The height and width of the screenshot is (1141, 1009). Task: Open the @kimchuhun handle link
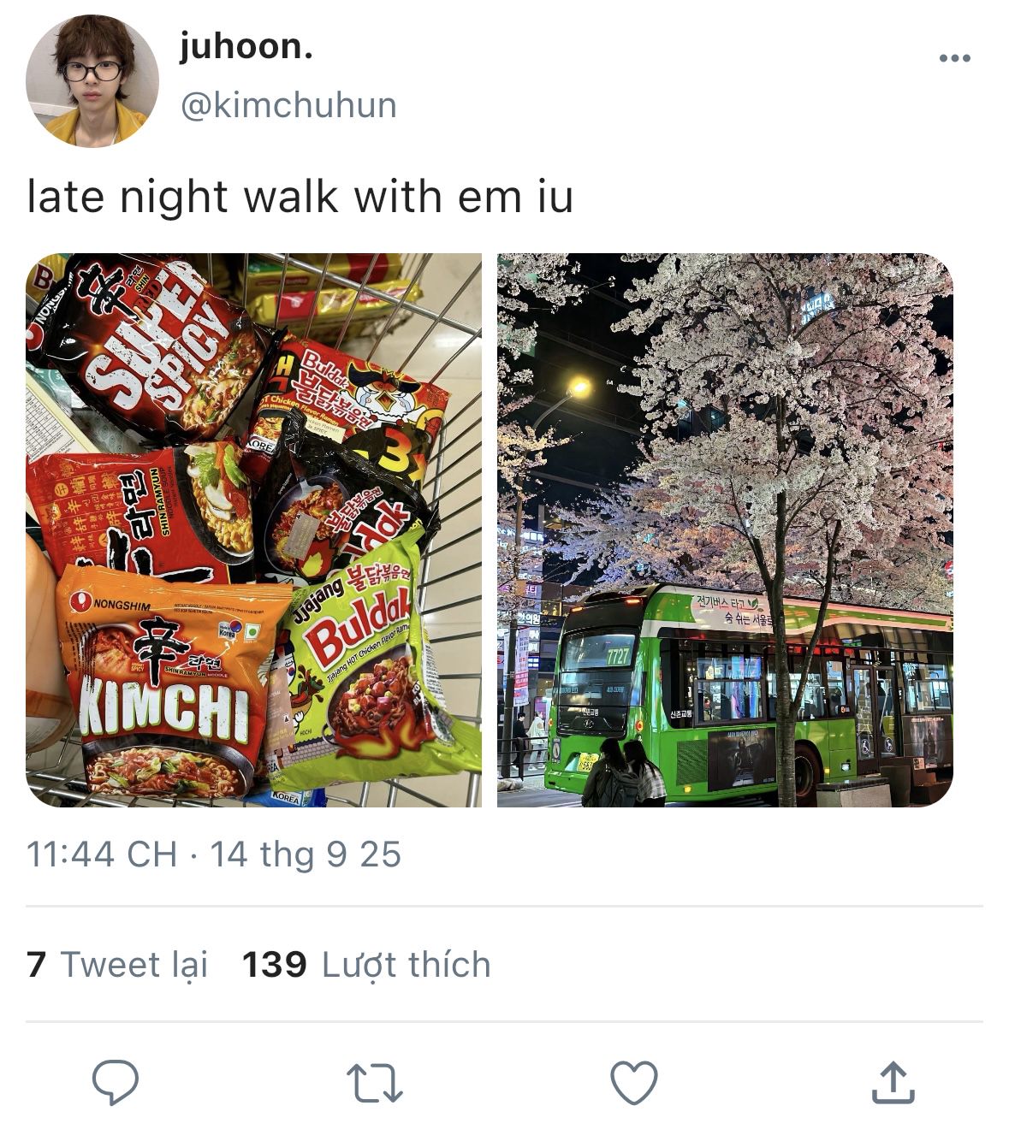pos(288,106)
